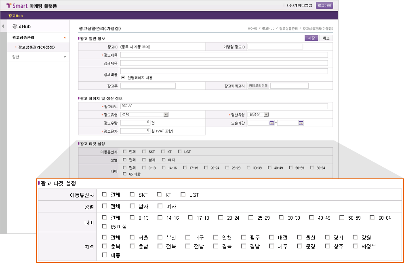Open the 정산유형 dropdown
404x263 pixels.
(x=258, y=115)
